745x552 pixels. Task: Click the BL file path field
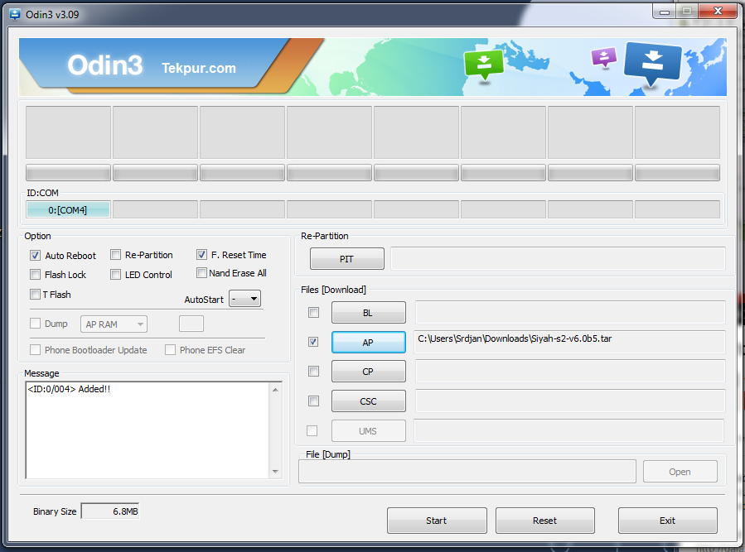pyautogui.click(x=570, y=312)
